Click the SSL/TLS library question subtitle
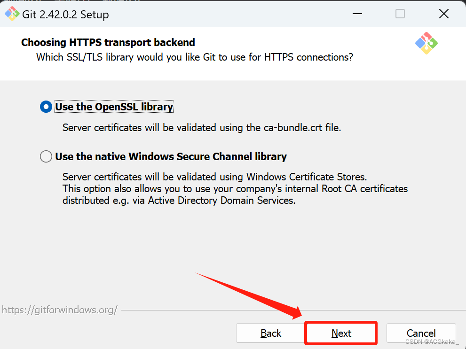The height and width of the screenshot is (349, 466). tap(195, 57)
